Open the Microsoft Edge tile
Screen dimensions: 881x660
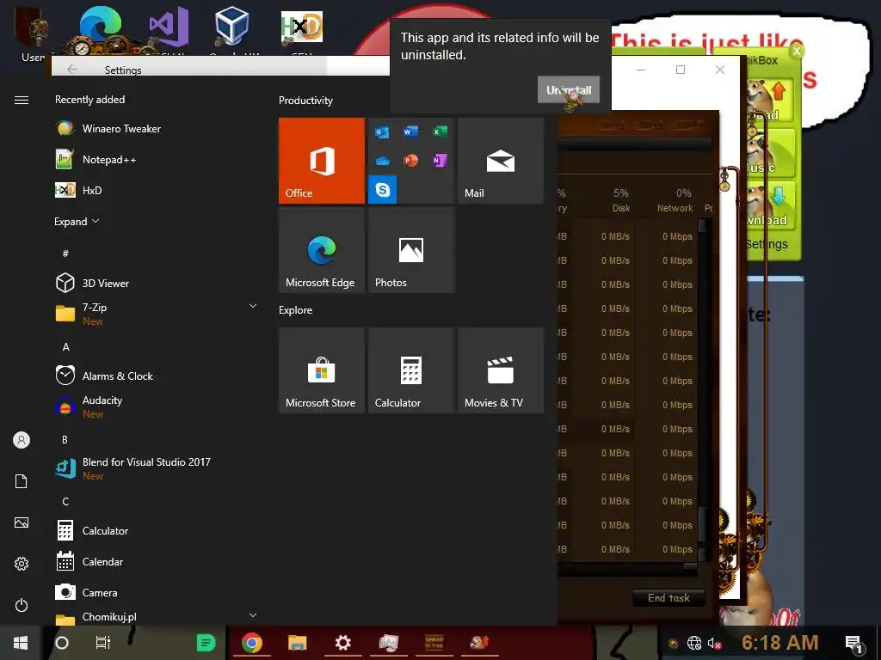pyautogui.click(x=322, y=250)
